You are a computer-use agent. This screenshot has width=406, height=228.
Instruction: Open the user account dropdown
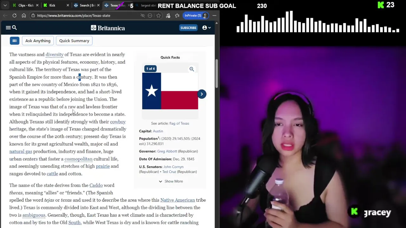pos(206,28)
